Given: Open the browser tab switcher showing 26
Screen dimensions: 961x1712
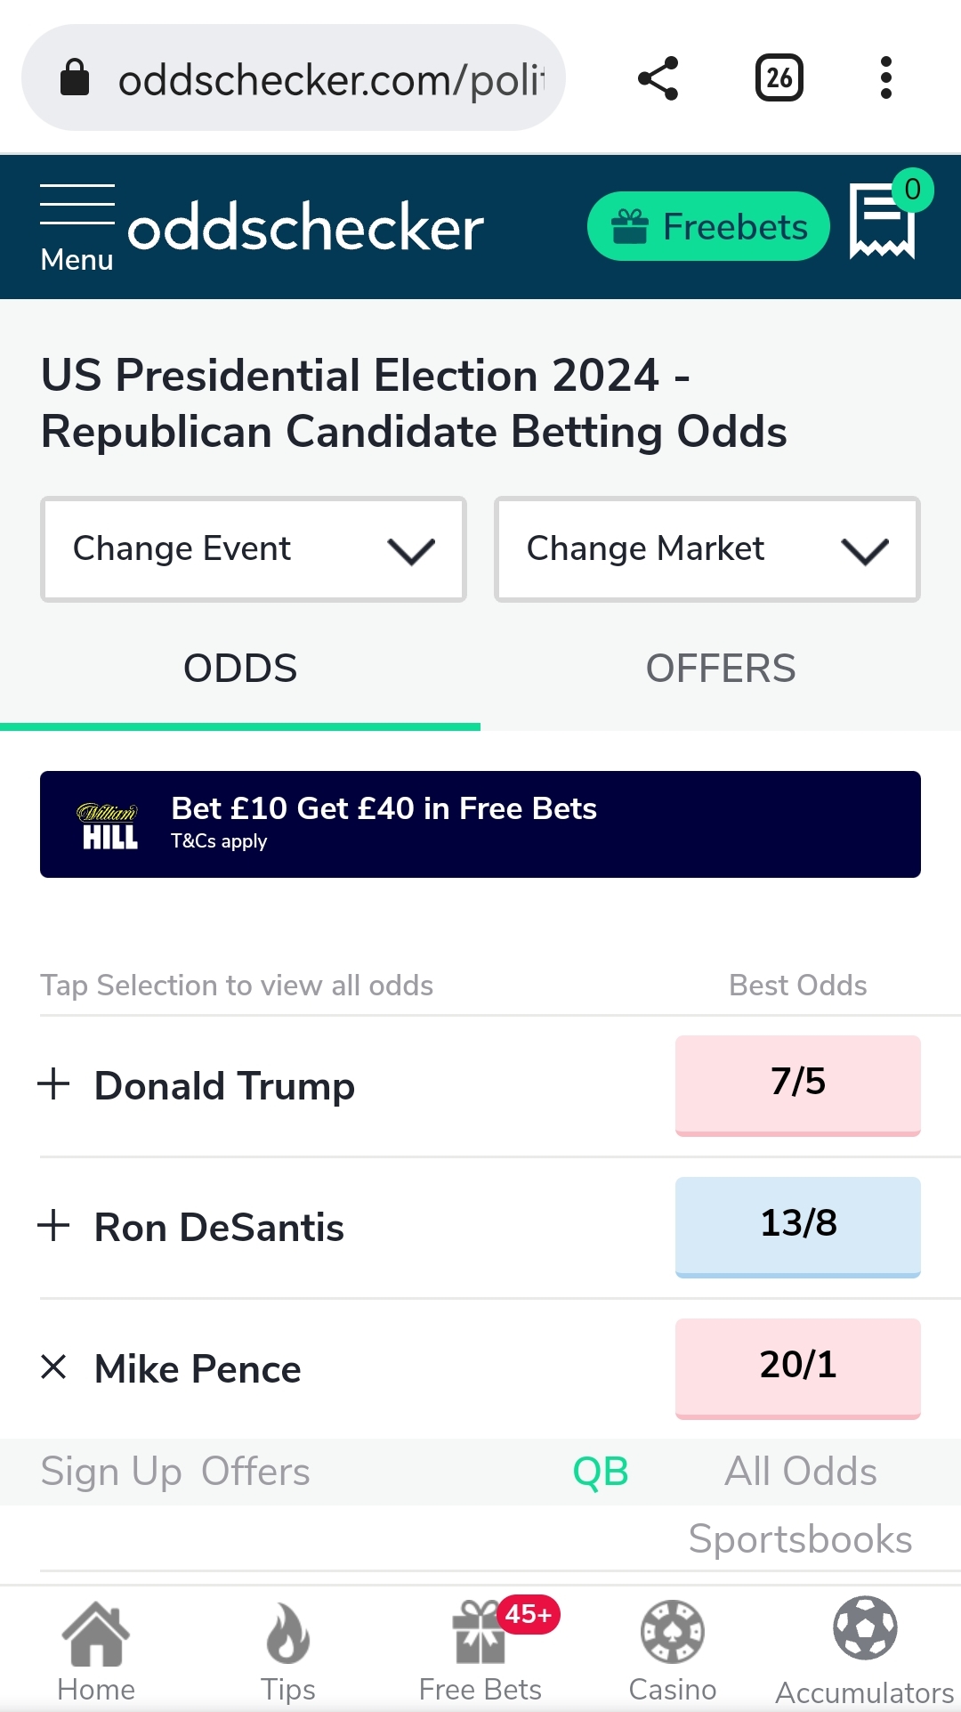Looking at the screenshot, I should tap(779, 78).
